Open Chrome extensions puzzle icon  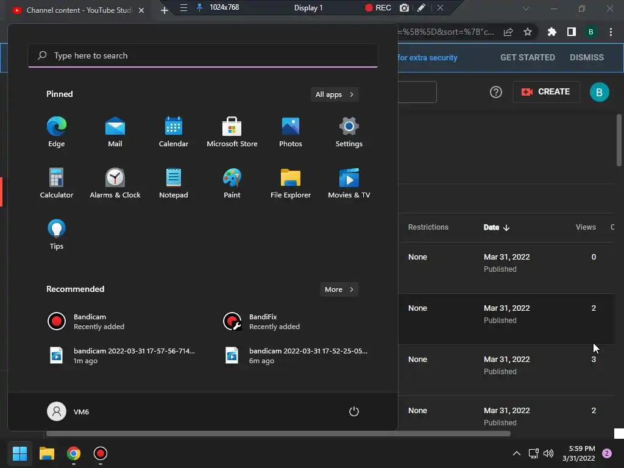tap(552, 32)
